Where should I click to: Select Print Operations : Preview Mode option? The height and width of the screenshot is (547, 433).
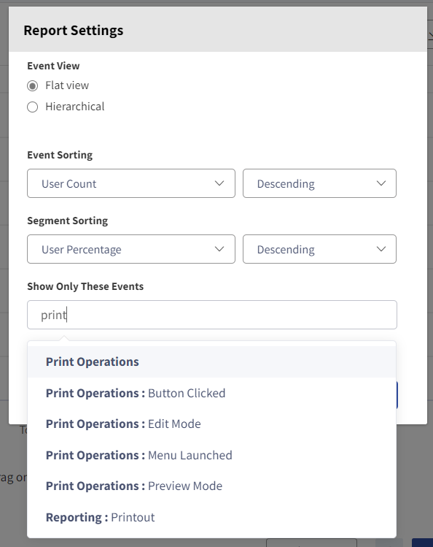pos(211,486)
